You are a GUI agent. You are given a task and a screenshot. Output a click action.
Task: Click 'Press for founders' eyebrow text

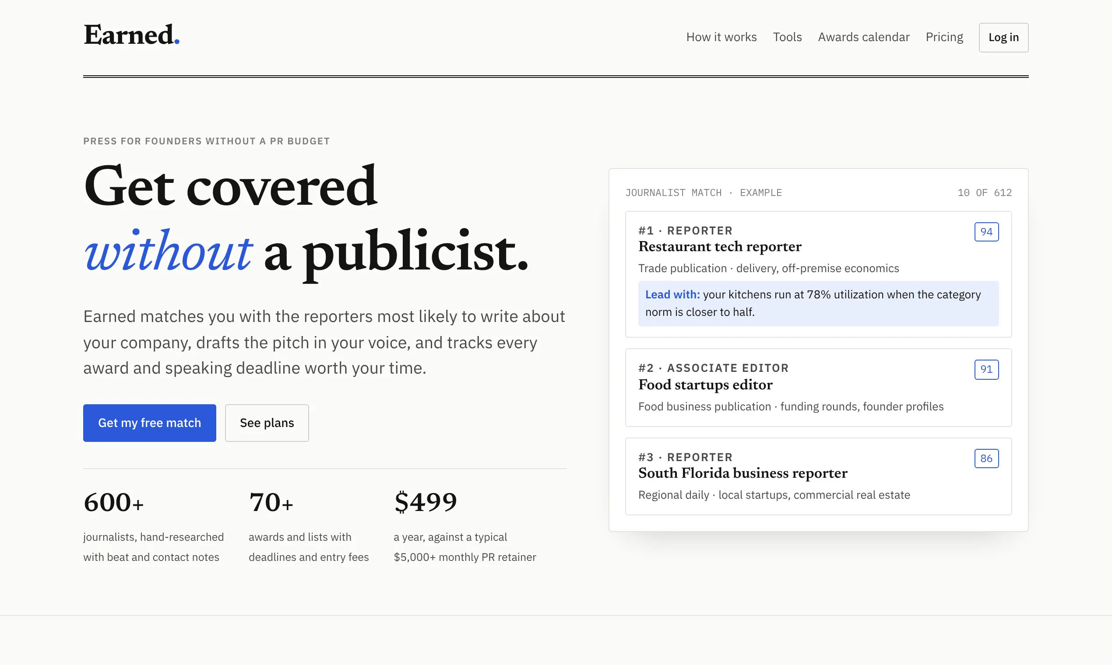206,141
